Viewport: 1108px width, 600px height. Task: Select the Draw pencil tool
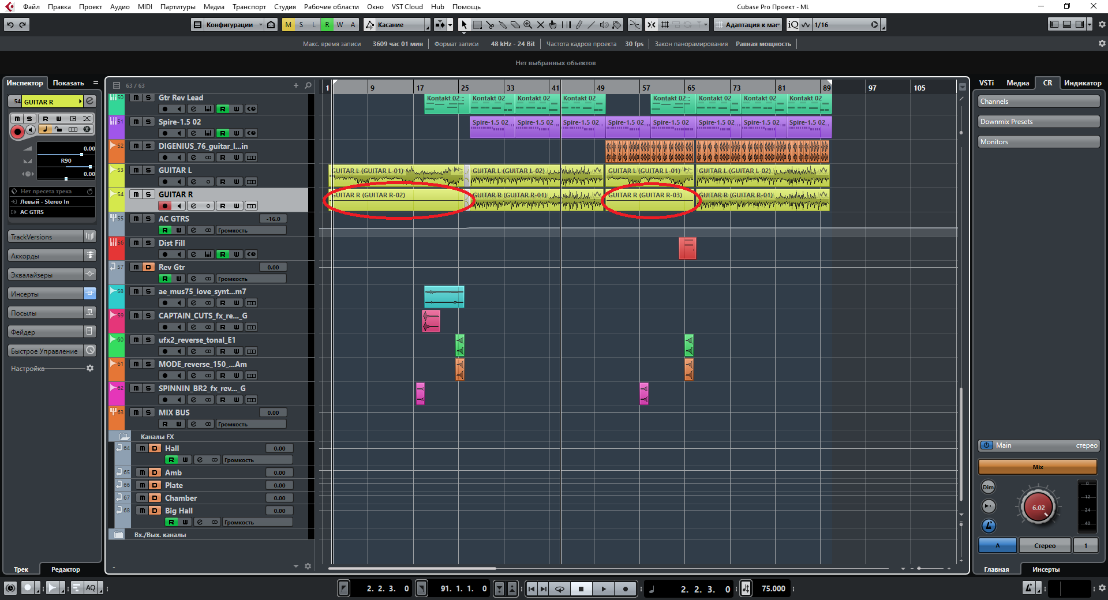pos(579,25)
